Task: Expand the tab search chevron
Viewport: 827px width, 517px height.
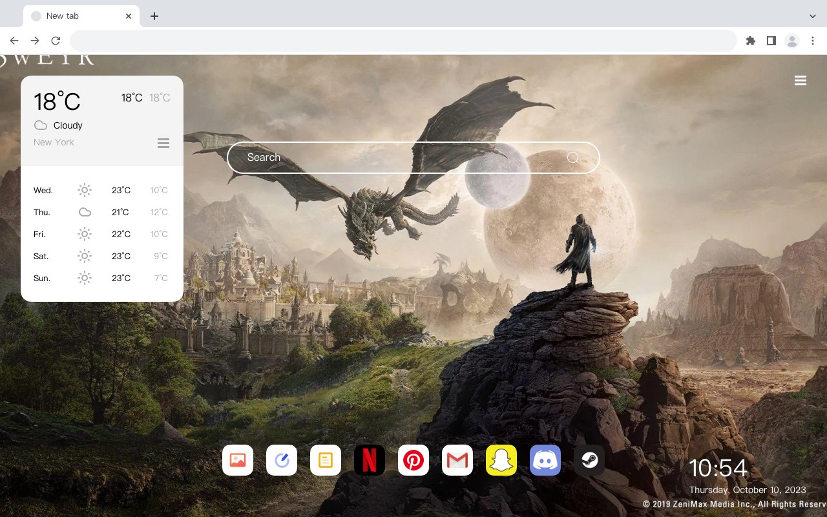Action: (813, 16)
